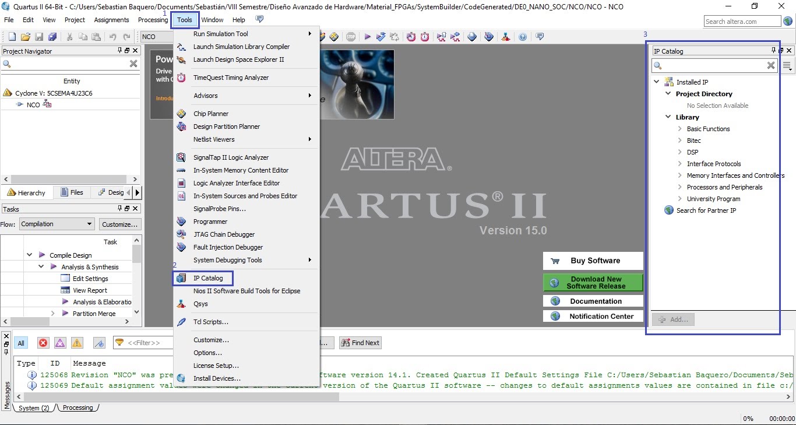This screenshot has height=425, width=796.
Task: Click the Find Next button
Action: click(360, 343)
